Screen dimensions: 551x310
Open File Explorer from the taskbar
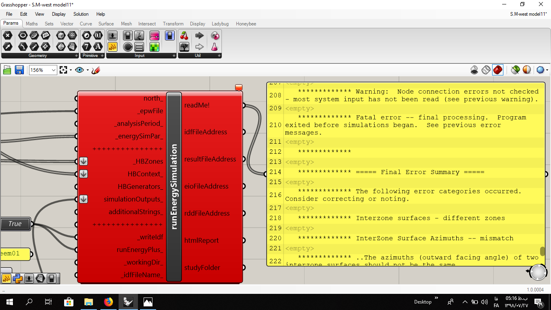[x=88, y=302]
